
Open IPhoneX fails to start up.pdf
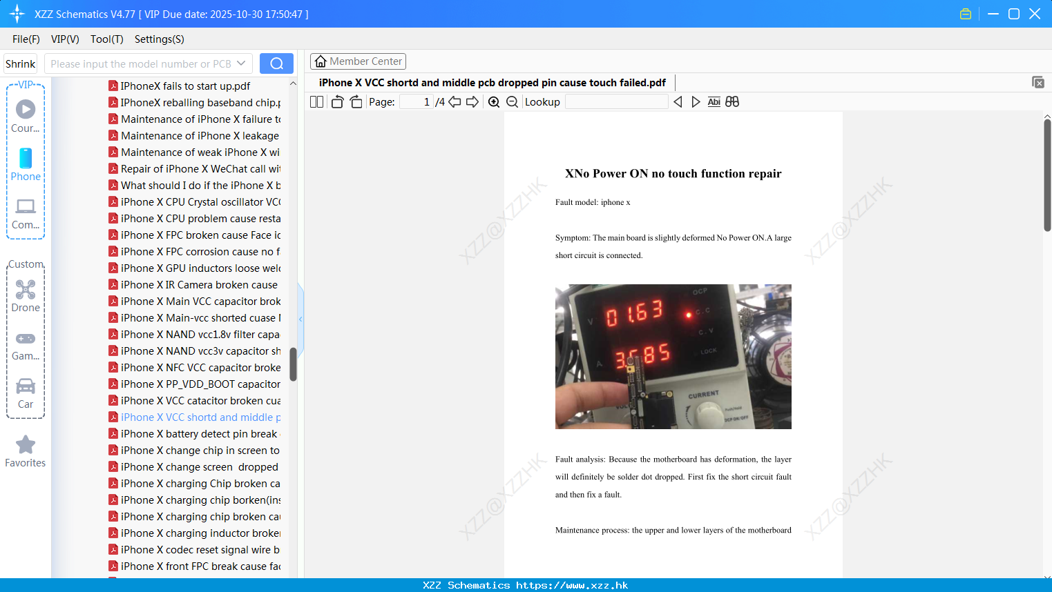point(180,86)
